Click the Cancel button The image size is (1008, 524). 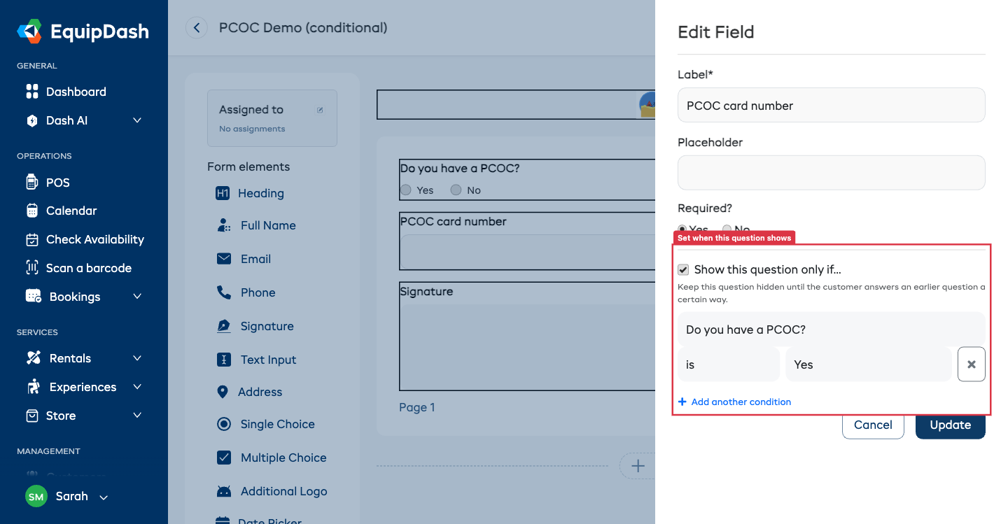[x=873, y=425]
